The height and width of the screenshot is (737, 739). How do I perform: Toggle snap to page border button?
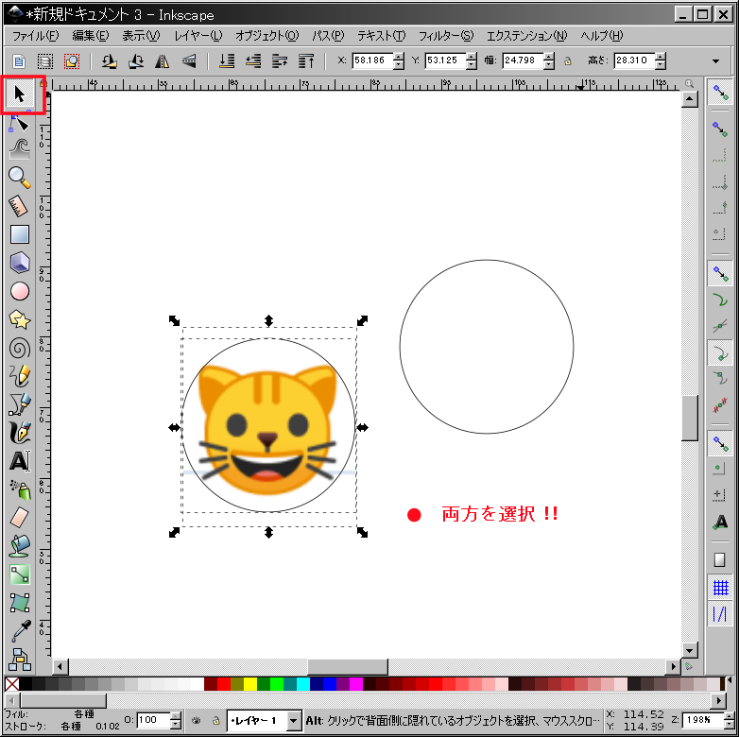click(720, 559)
